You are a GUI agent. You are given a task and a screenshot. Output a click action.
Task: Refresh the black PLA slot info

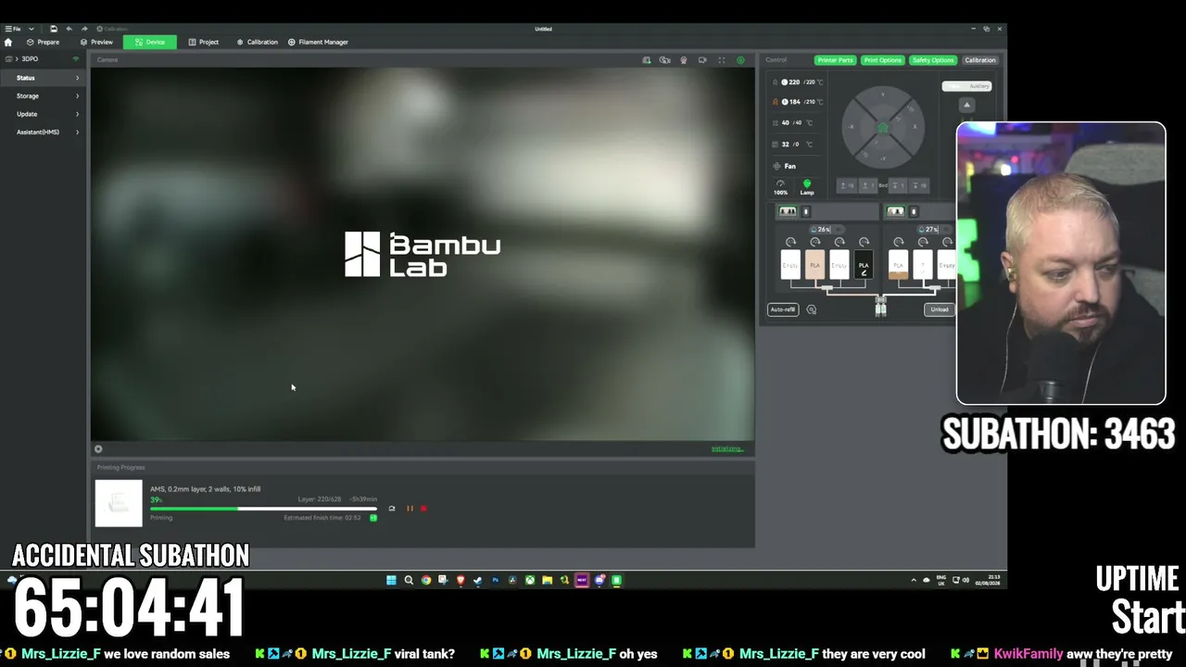(864, 242)
